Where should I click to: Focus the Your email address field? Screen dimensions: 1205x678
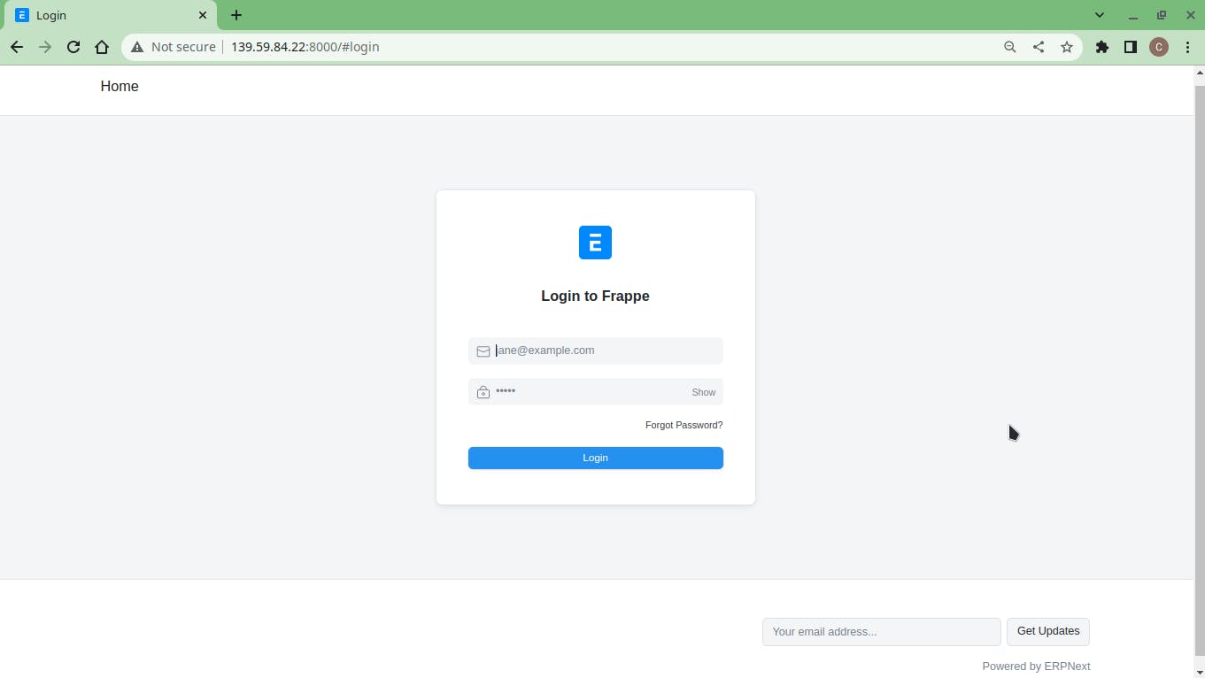pos(882,632)
